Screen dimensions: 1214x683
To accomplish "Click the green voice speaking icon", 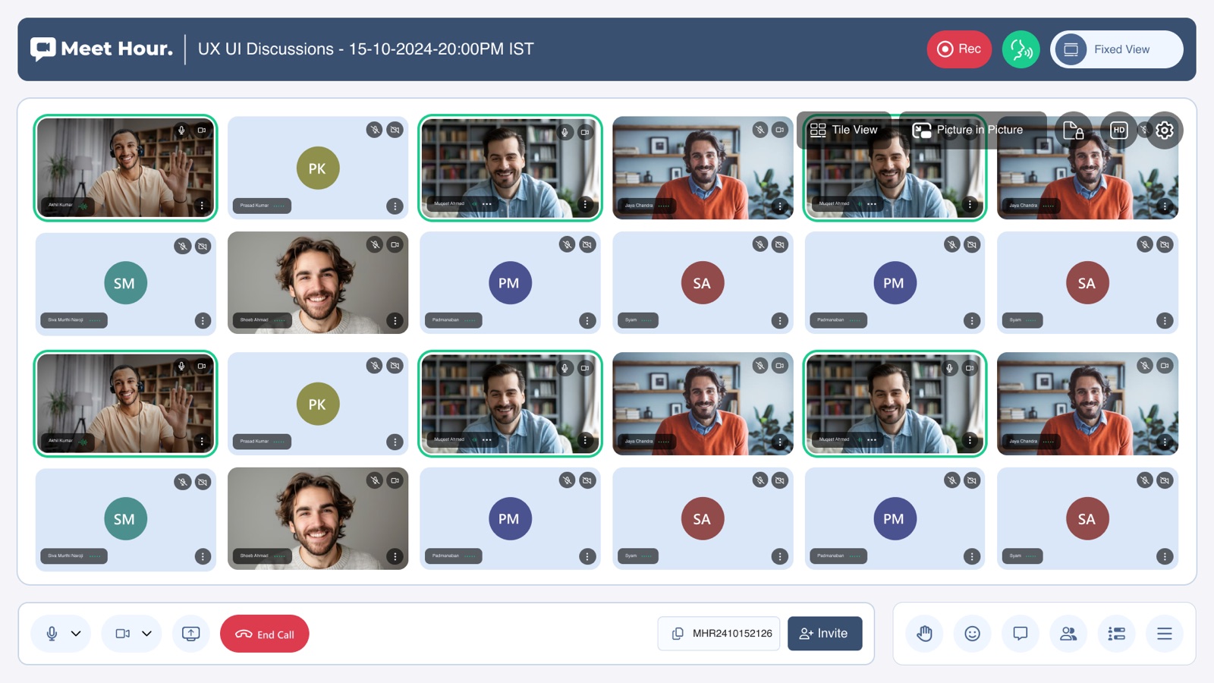I will pos(1021,49).
